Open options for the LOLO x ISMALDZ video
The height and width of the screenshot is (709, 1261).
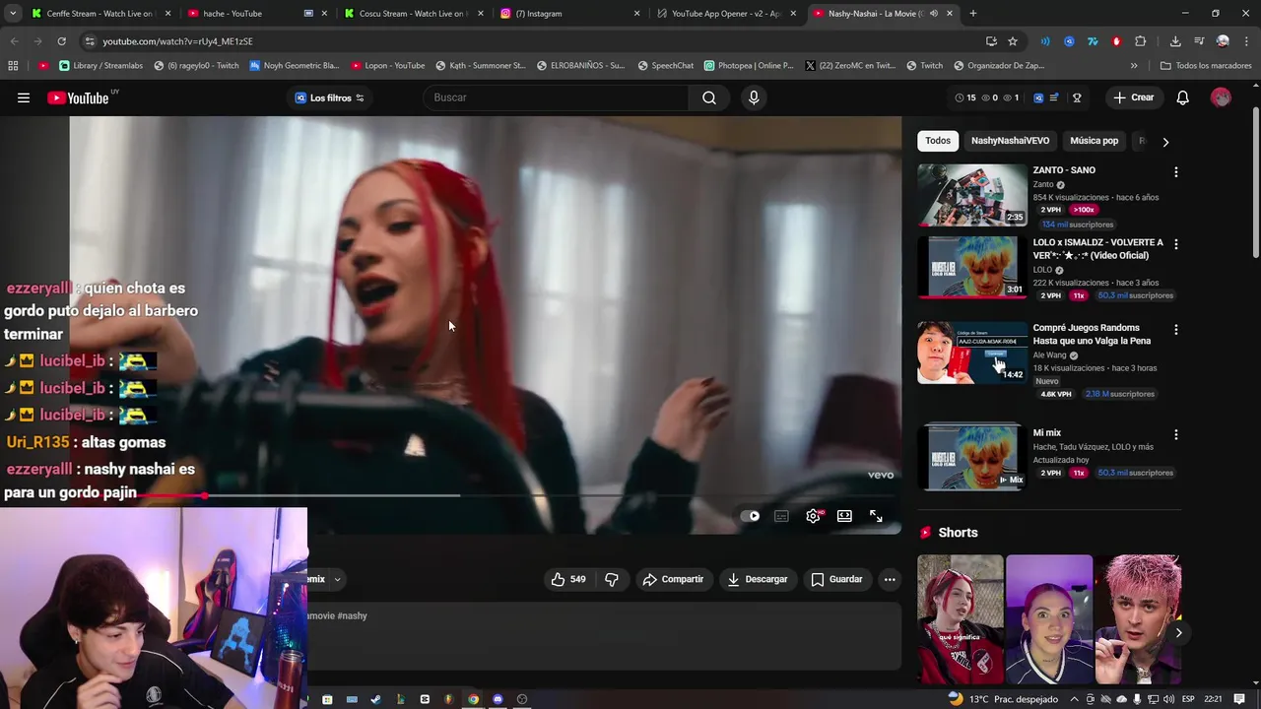pyautogui.click(x=1175, y=244)
